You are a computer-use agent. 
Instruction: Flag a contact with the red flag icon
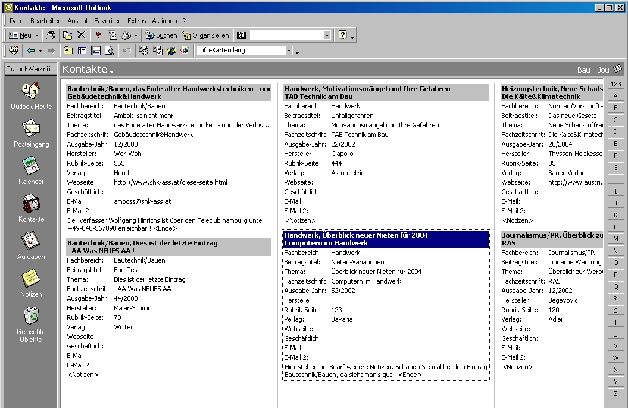(x=98, y=35)
